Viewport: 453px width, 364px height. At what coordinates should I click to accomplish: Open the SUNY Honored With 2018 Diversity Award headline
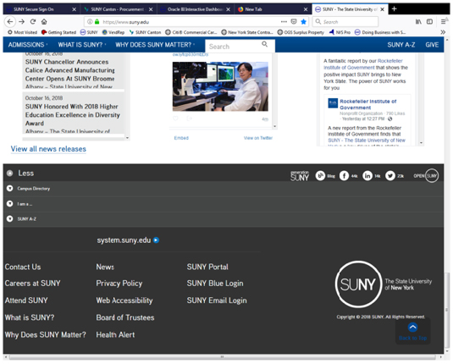coord(73,115)
